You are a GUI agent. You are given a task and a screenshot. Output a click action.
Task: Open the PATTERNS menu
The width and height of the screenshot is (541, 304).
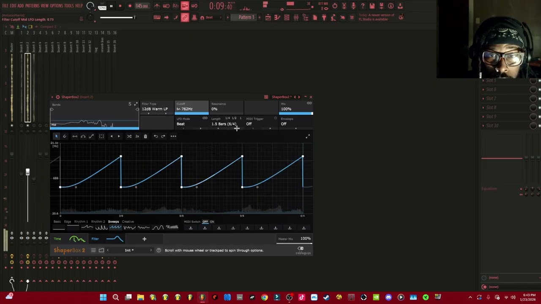pyautogui.click(x=33, y=6)
